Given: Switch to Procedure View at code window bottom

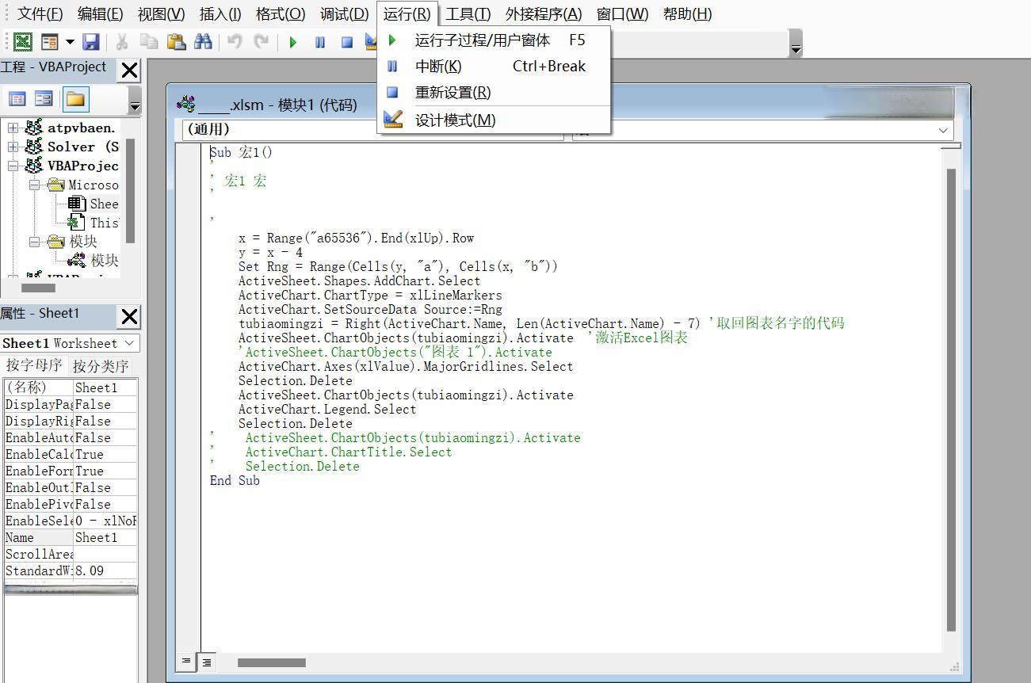Looking at the screenshot, I should pyautogui.click(x=186, y=661).
